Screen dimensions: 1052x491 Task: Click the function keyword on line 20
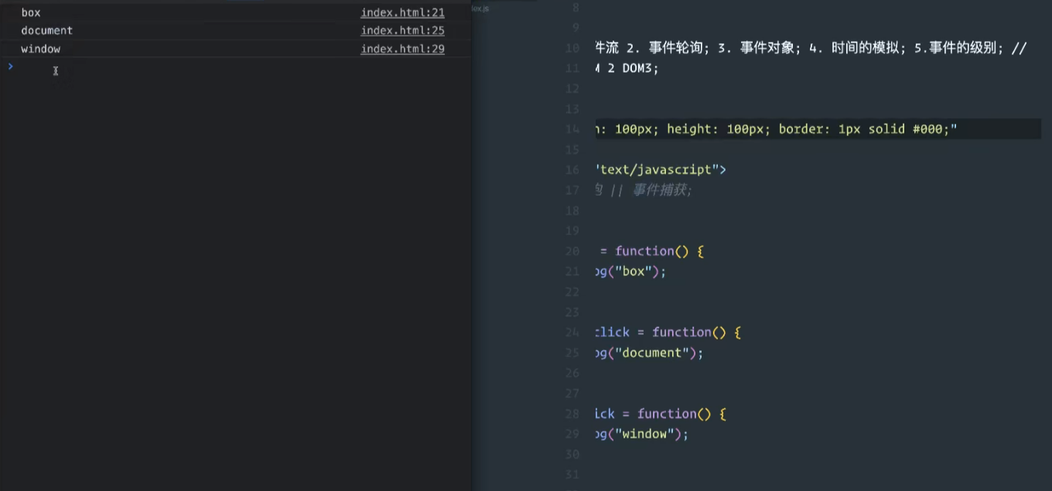tap(644, 251)
